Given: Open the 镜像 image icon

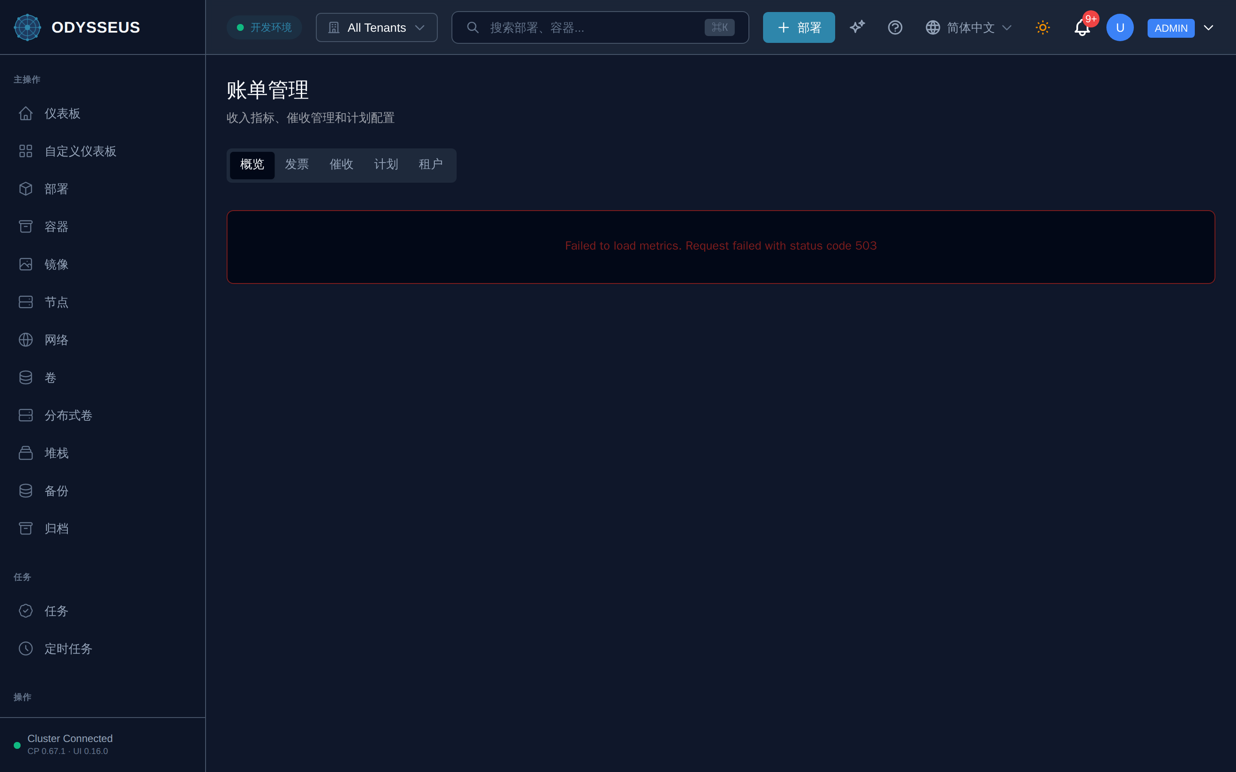Looking at the screenshot, I should point(26,265).
